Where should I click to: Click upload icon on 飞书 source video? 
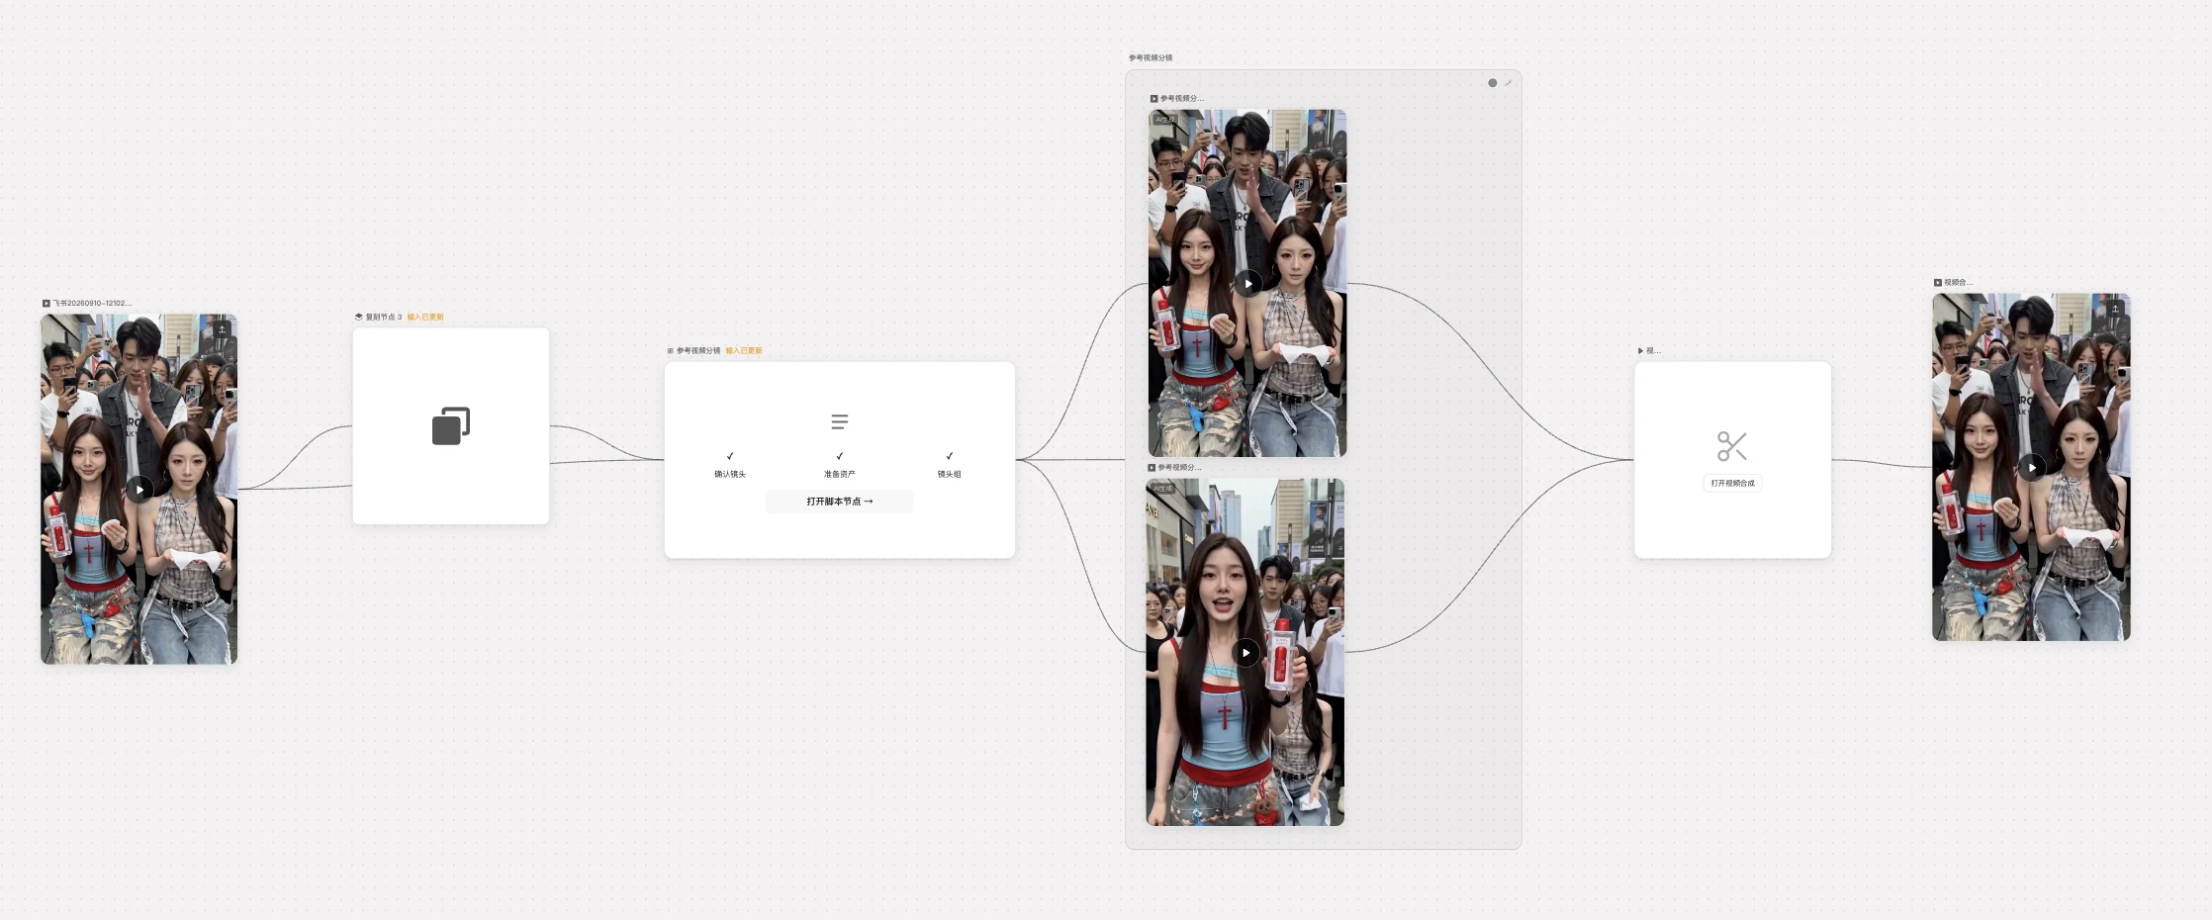[x=222, y=329]
